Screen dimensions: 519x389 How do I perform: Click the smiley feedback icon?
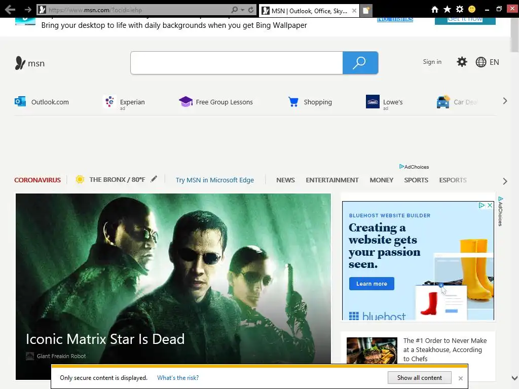pyautogui.click(x=472, y=9)
